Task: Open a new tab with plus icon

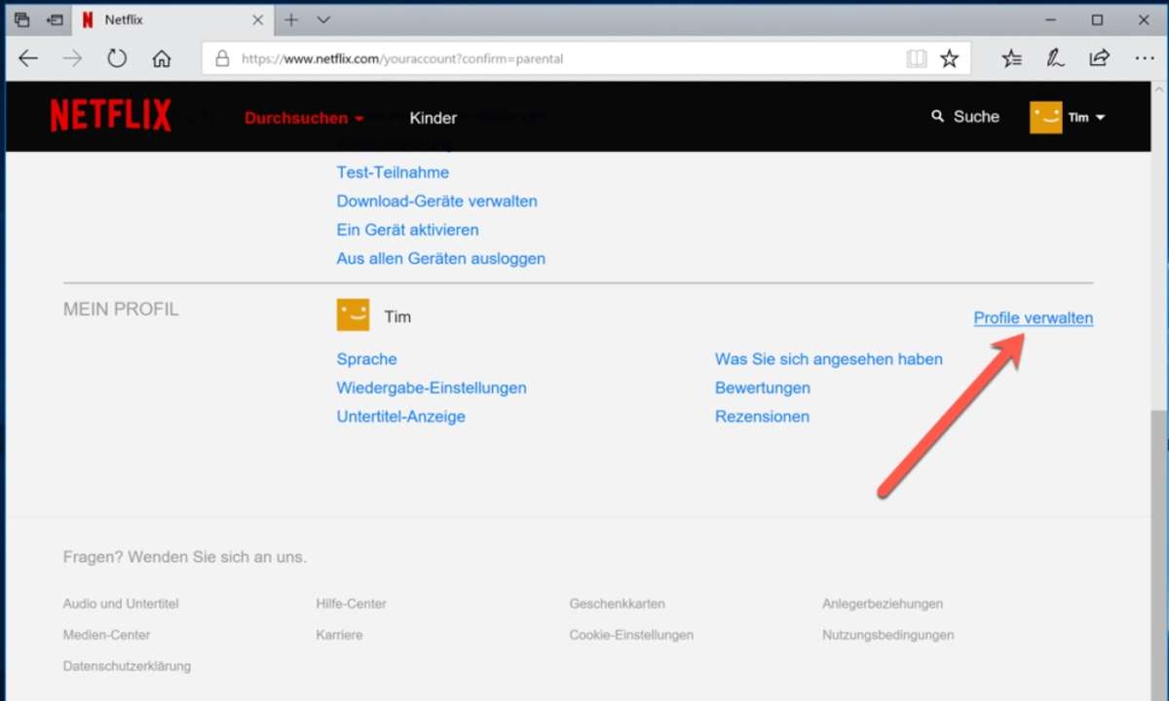Action: click(x=290, y=19)
